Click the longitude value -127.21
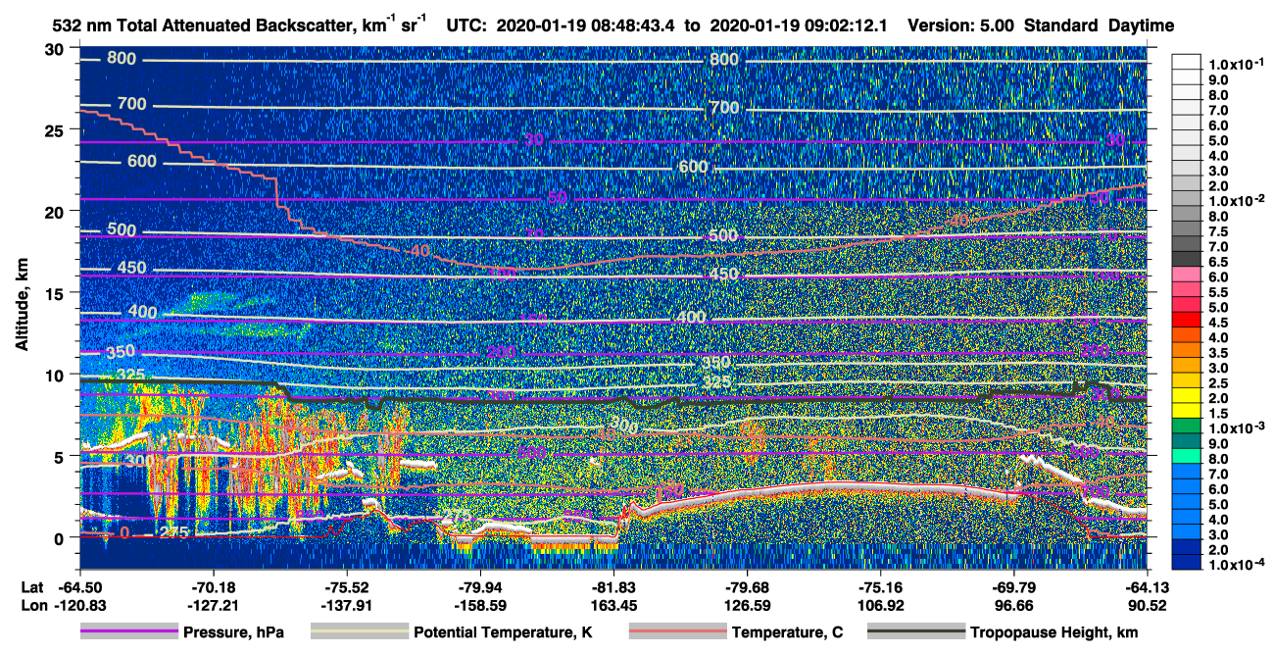Screen dimensions: 1274x654 click(213, 605)
